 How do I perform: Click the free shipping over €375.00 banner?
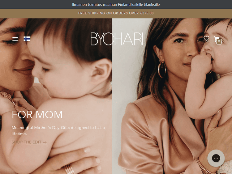(116, 13)
